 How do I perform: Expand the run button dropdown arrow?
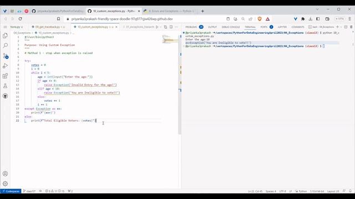pyautogui.click(x=160, y=27)
